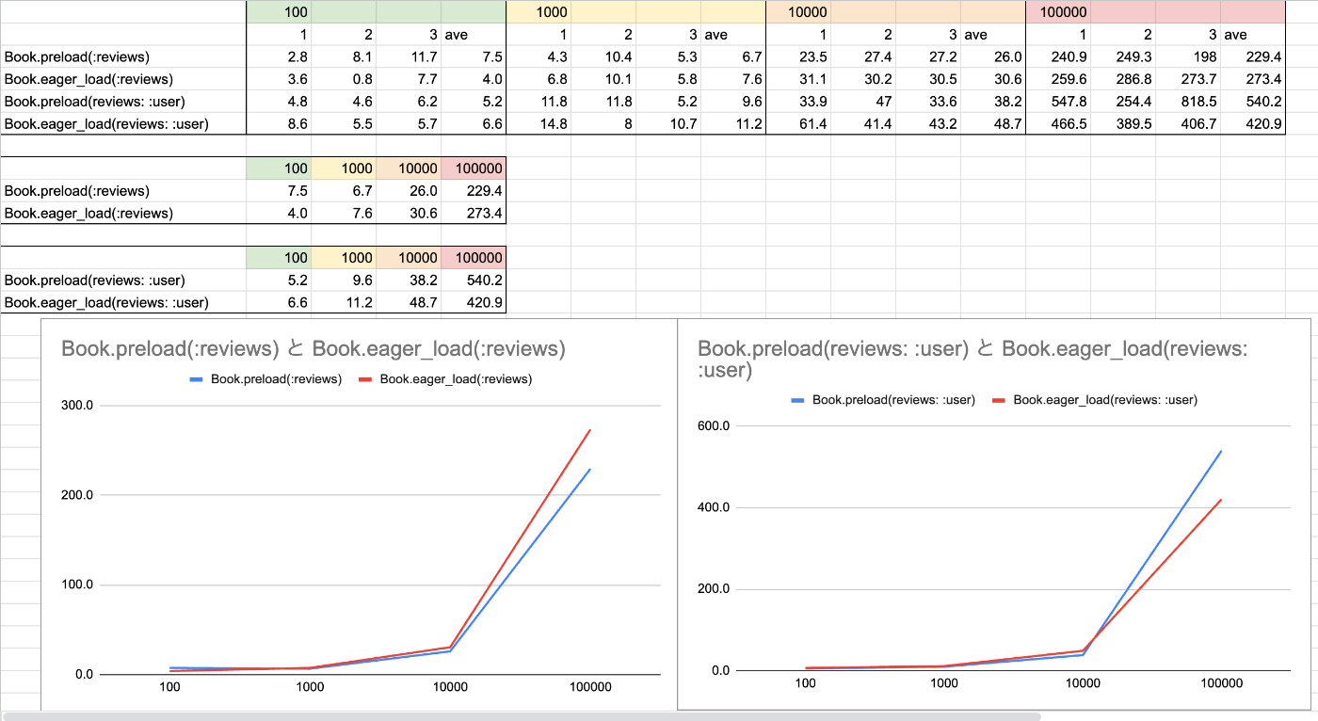Screen dimensions: 1318x721
Task: Select 420.9 in the reviews: :user summary table
Action: pyautogui.click(x=474, y=303)
